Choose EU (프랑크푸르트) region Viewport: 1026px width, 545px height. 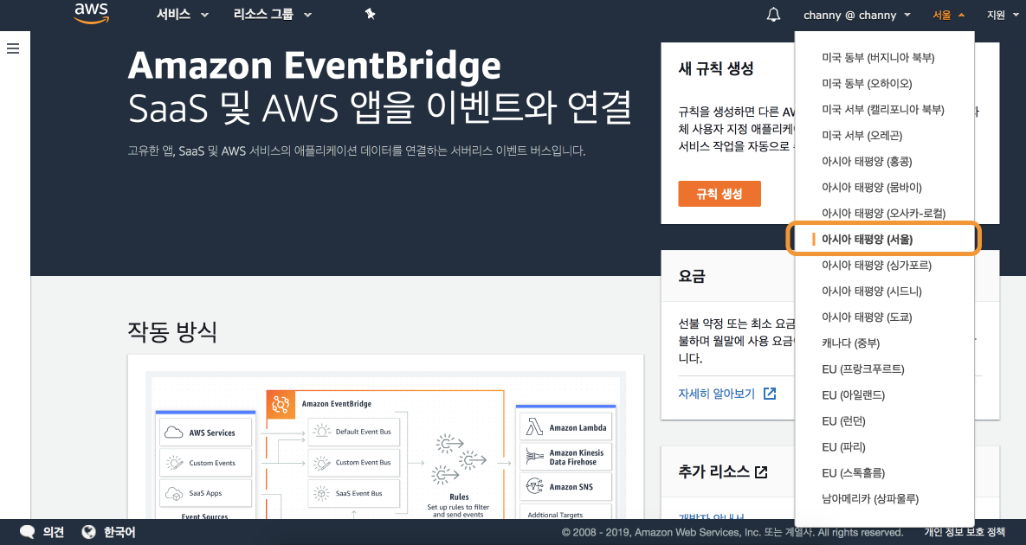862,369
